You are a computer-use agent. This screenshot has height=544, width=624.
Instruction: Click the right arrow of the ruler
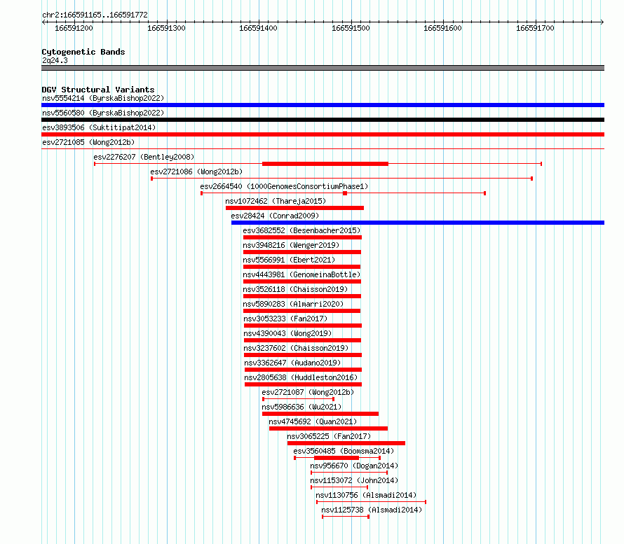click(602, 22)
